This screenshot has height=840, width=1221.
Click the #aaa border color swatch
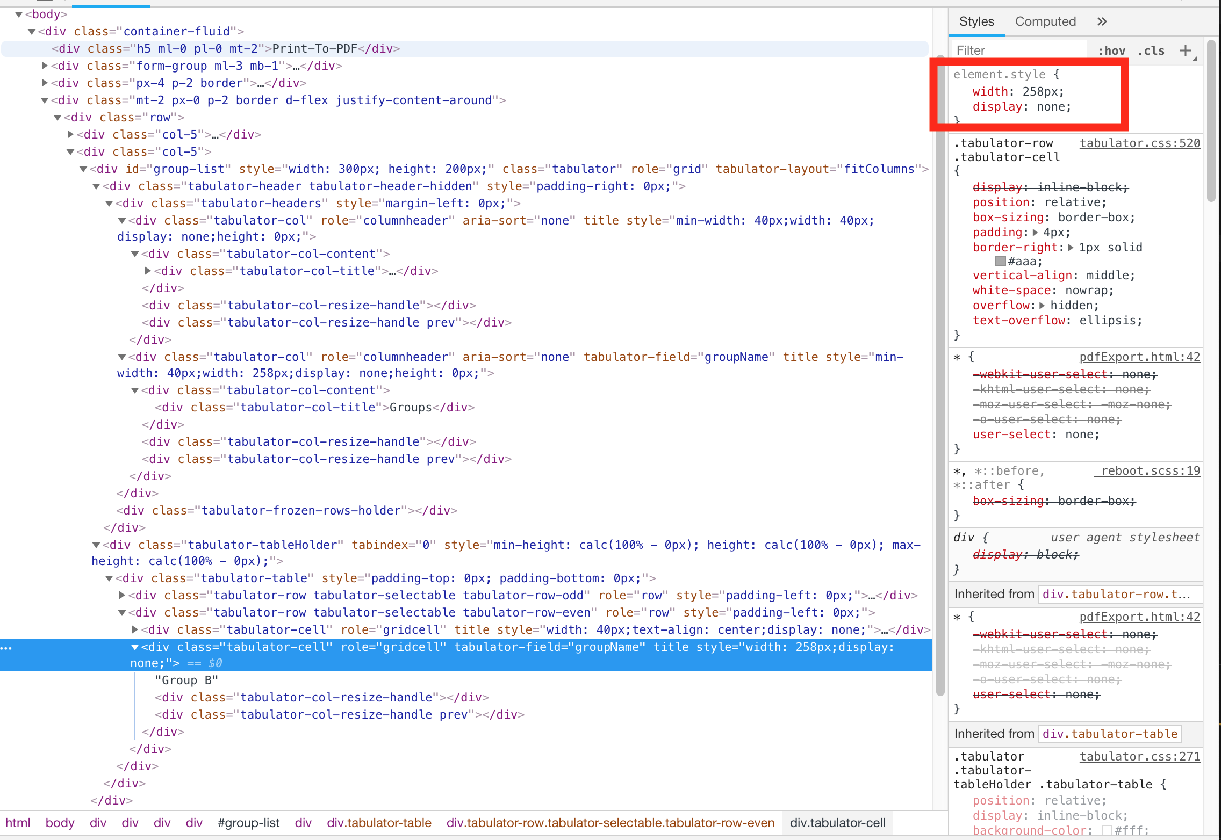(1000, 262)
